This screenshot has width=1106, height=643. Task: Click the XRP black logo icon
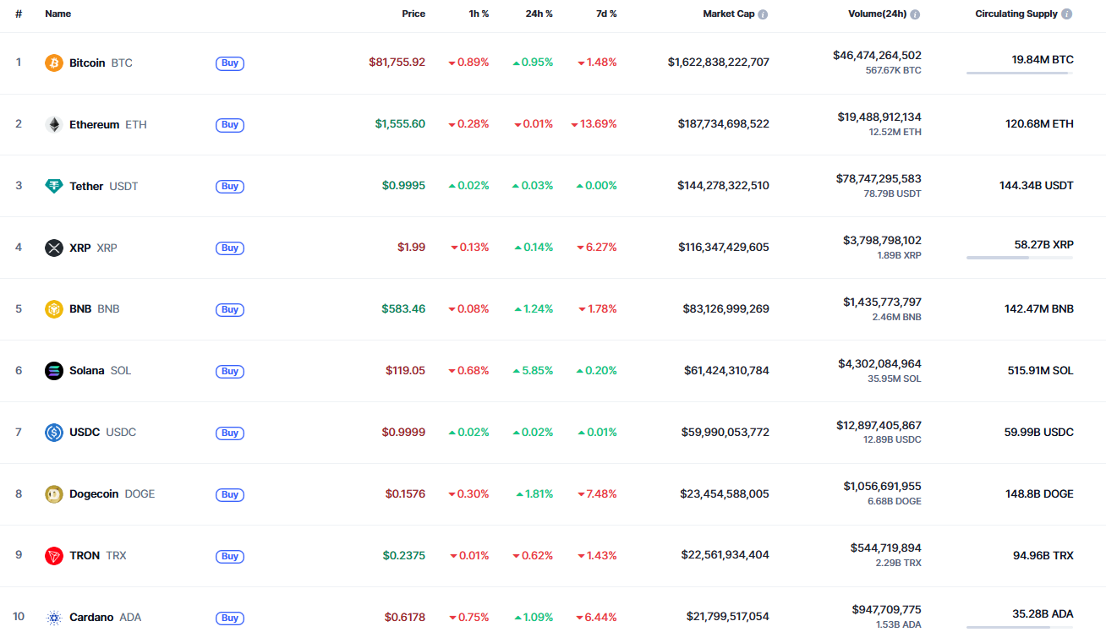(x=54, y=248)
